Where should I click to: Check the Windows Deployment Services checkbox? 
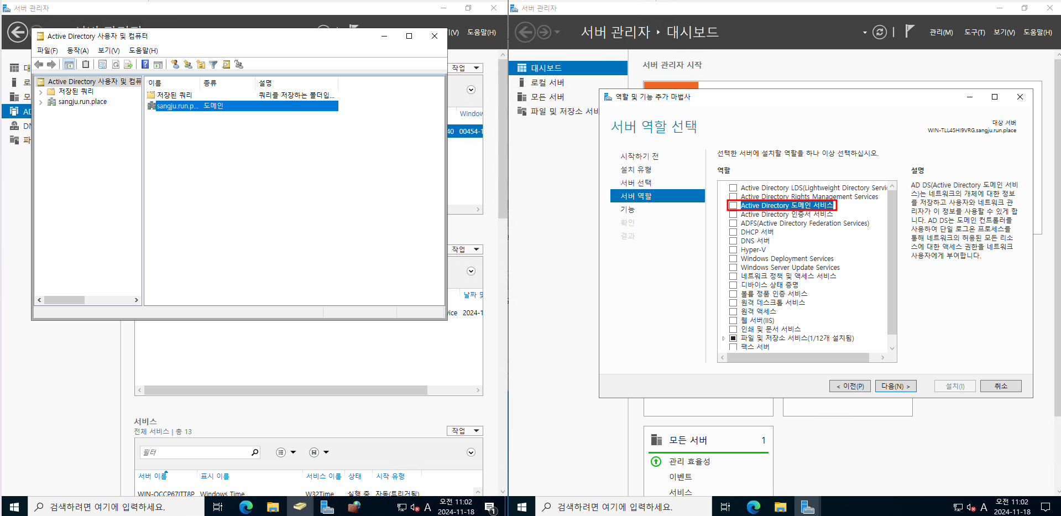[733, 259]
